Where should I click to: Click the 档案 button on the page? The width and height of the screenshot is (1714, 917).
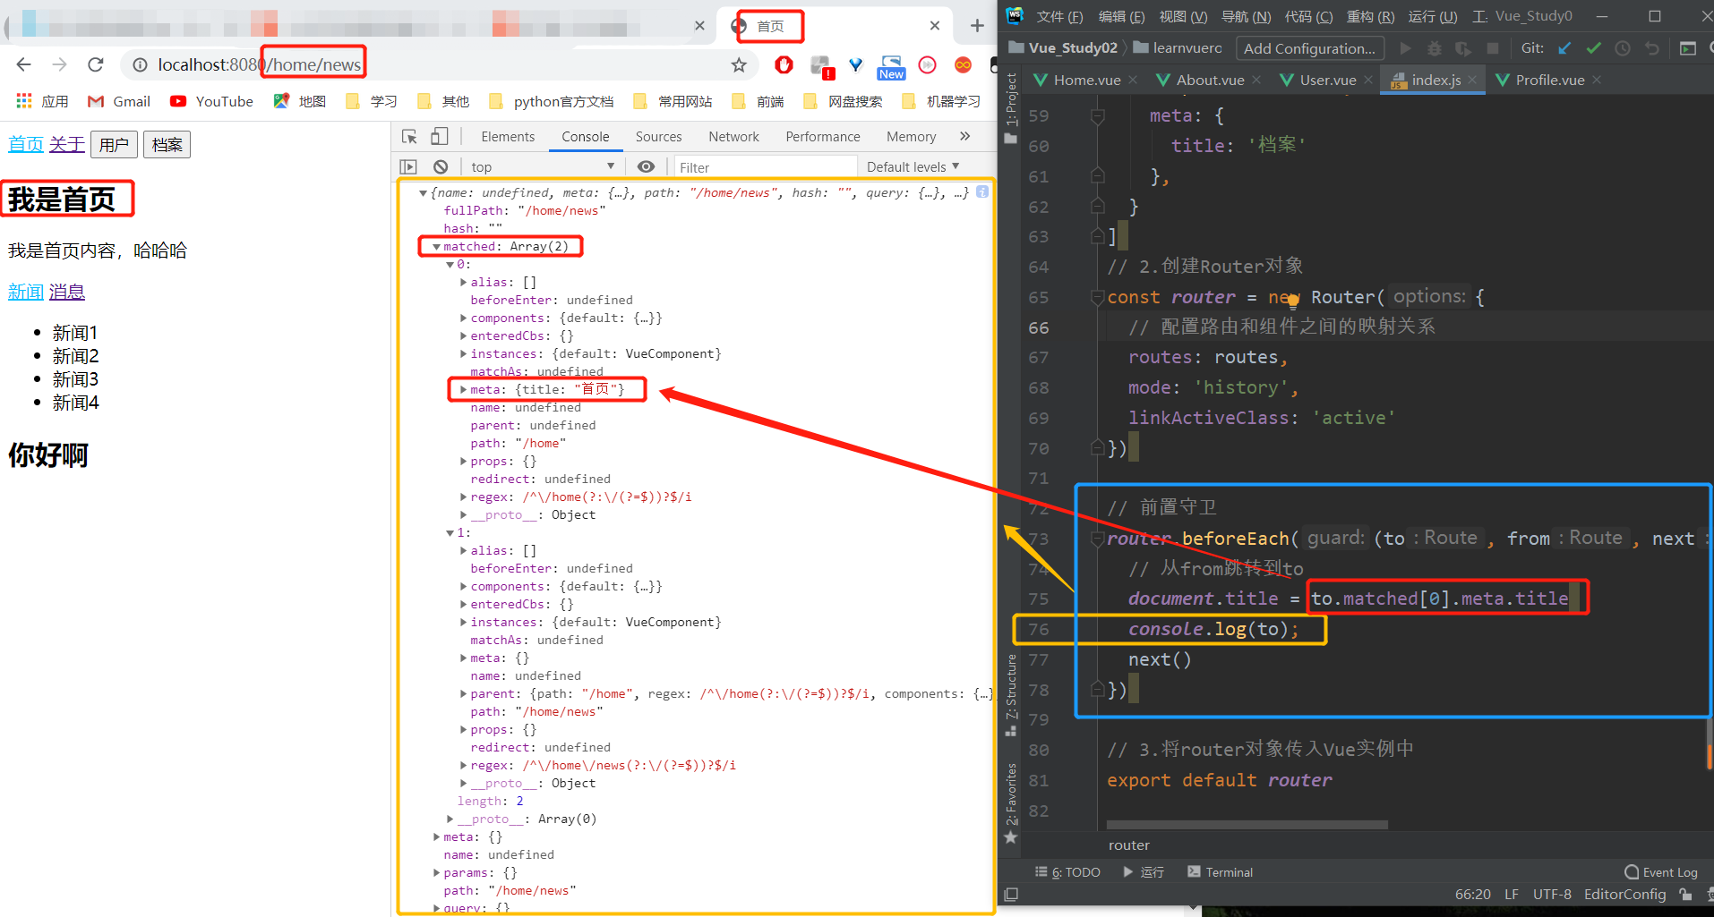[167, 145]
